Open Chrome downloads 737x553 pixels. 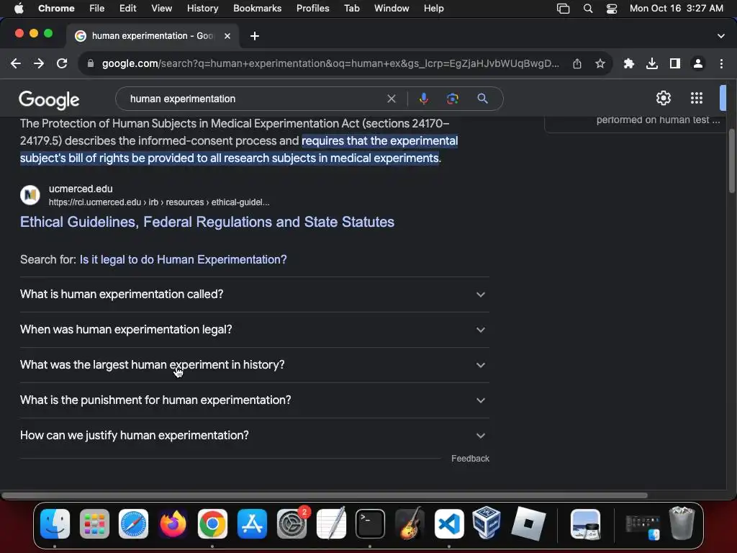652,63
